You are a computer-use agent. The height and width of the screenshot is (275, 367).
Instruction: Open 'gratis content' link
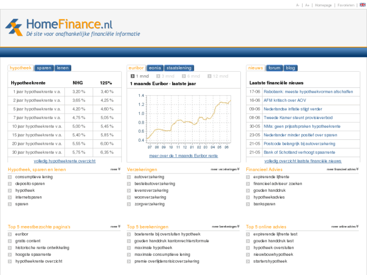28,241
